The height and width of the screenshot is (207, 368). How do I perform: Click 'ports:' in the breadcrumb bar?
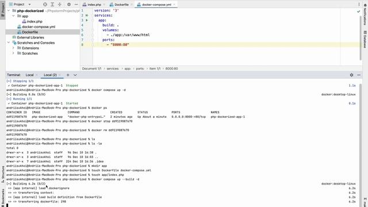click(x=140, y=68)
